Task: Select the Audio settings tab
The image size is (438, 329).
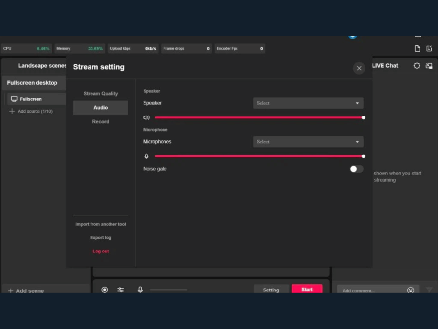Action: [101, 107]
